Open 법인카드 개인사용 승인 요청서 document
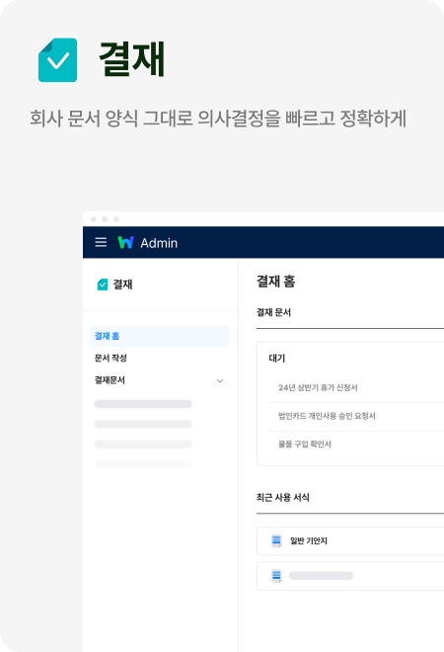This screenshot has height=652, width=444. point(327,416)
